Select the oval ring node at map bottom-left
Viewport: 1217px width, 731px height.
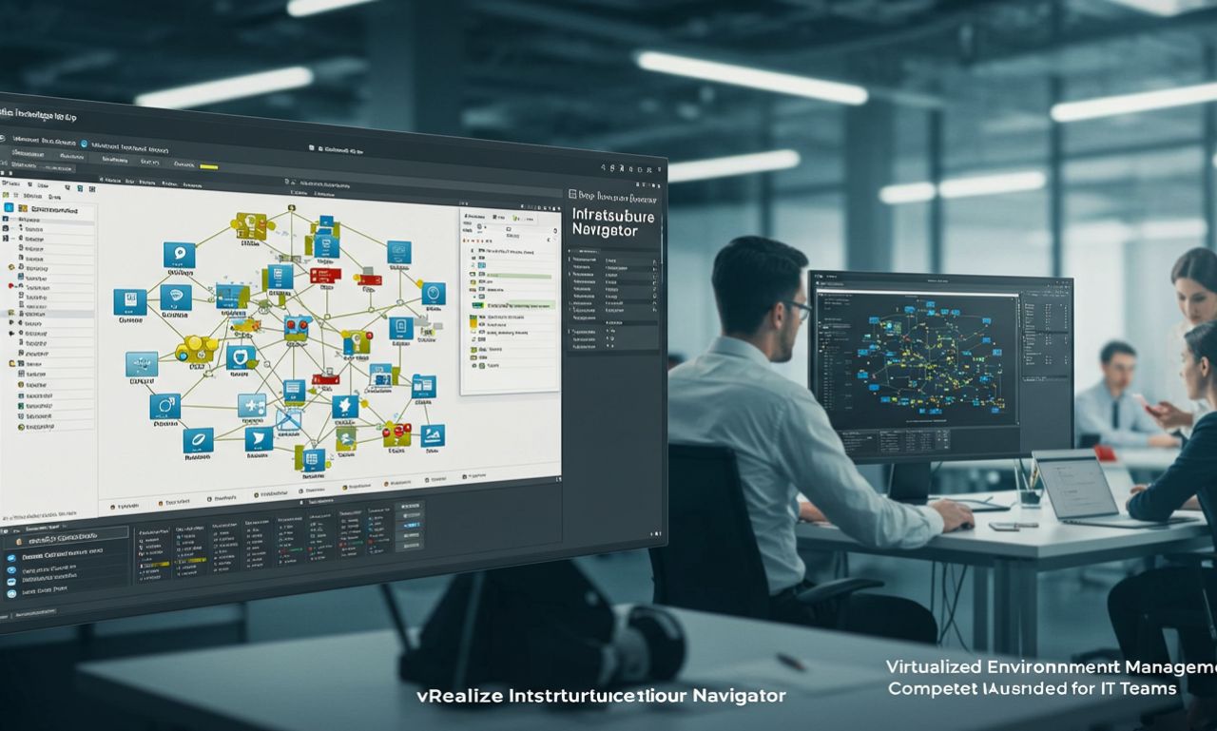pos(198,439)
